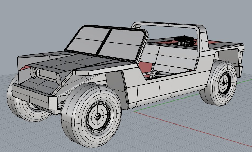Click the red X-axis line on the grid
Image resolution: width=252 pixels, height=152 pixels.
193,129
